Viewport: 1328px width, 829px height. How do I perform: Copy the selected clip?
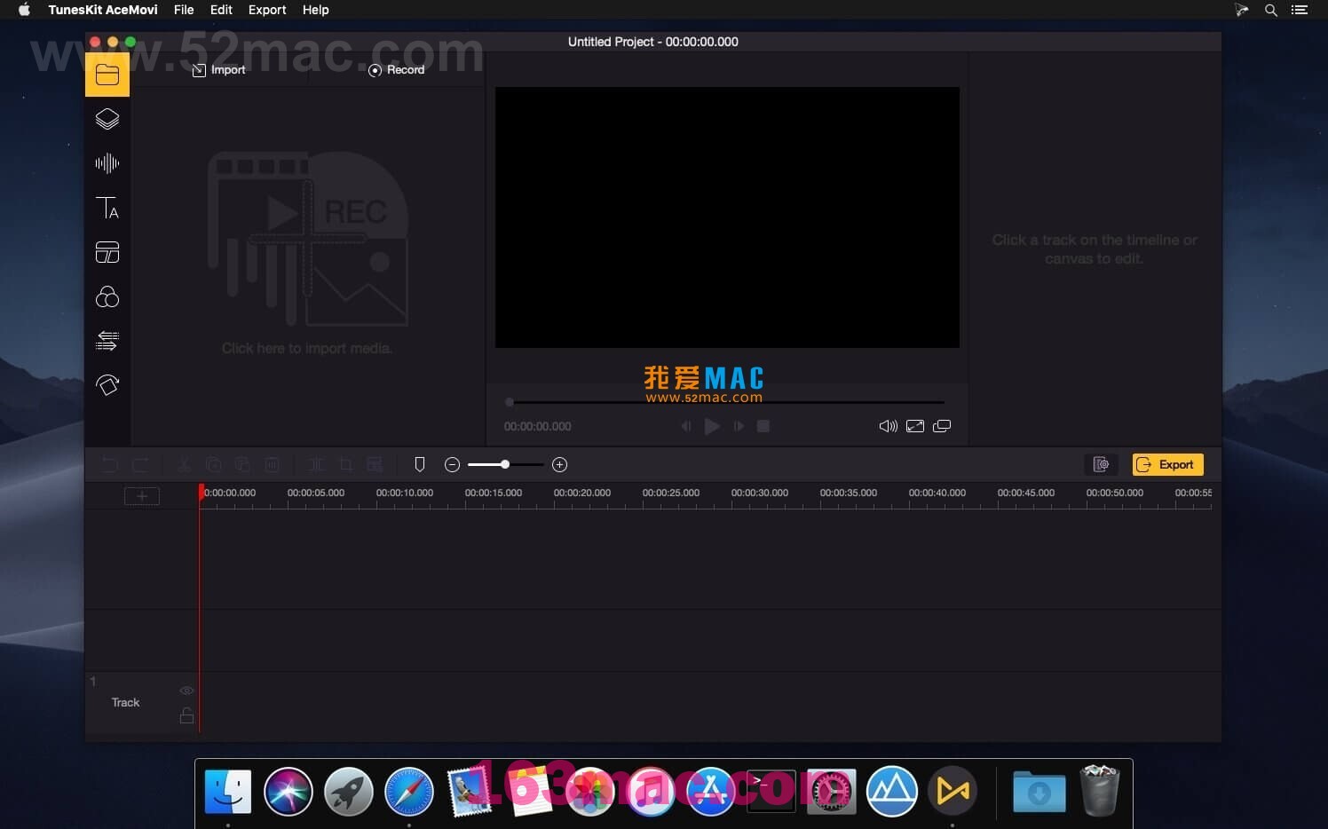(x=213, y=465)
